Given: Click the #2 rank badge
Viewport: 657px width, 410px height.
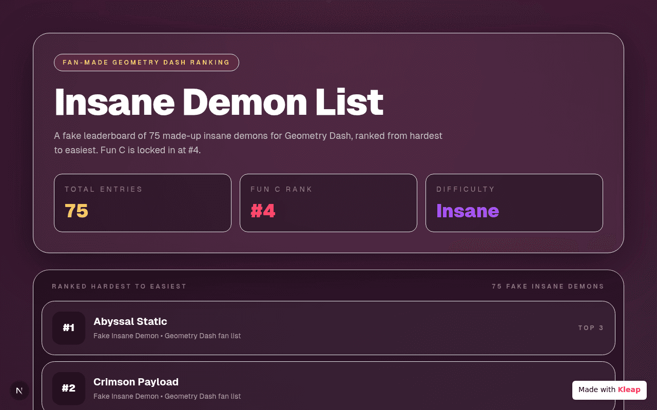Looking at the screenshot, I should (x=69, y=388).
